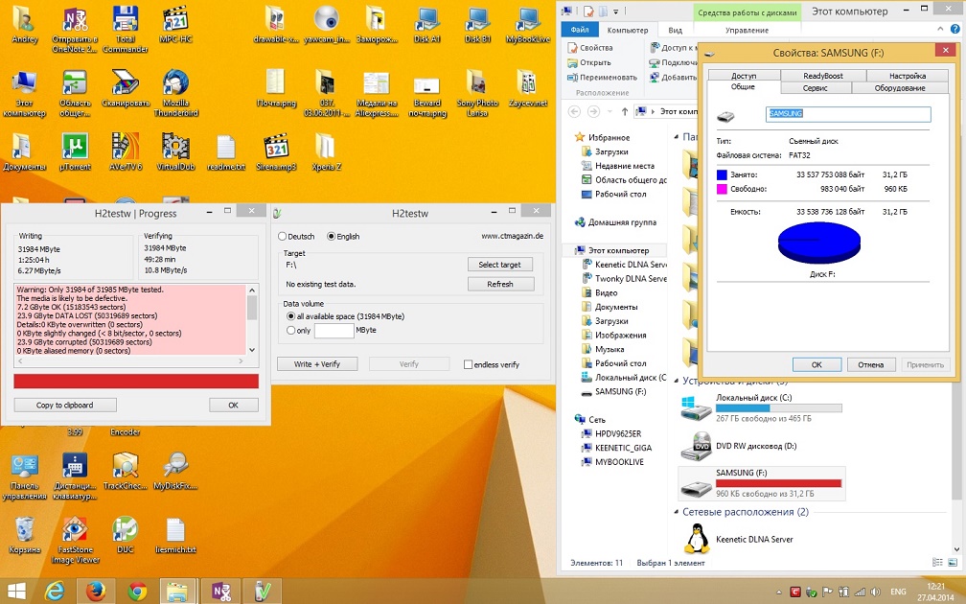
Task: Switch to Компьютер ribbon tab
Action: [x=627, y=30]
